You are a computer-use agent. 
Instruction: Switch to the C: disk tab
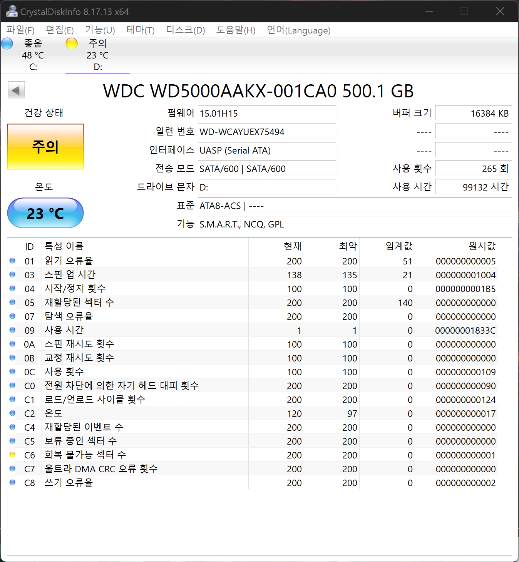33,55
